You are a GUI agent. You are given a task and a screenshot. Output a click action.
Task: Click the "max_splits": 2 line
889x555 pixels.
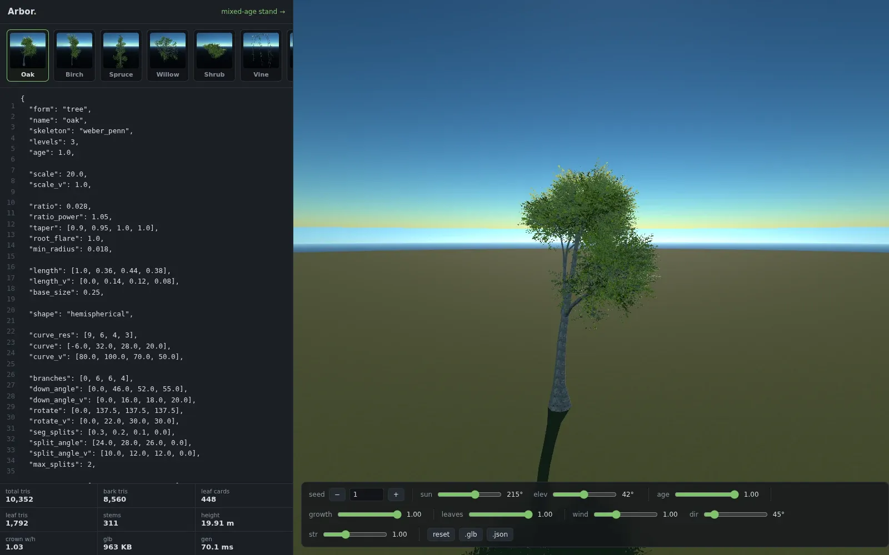click(62, 465)
